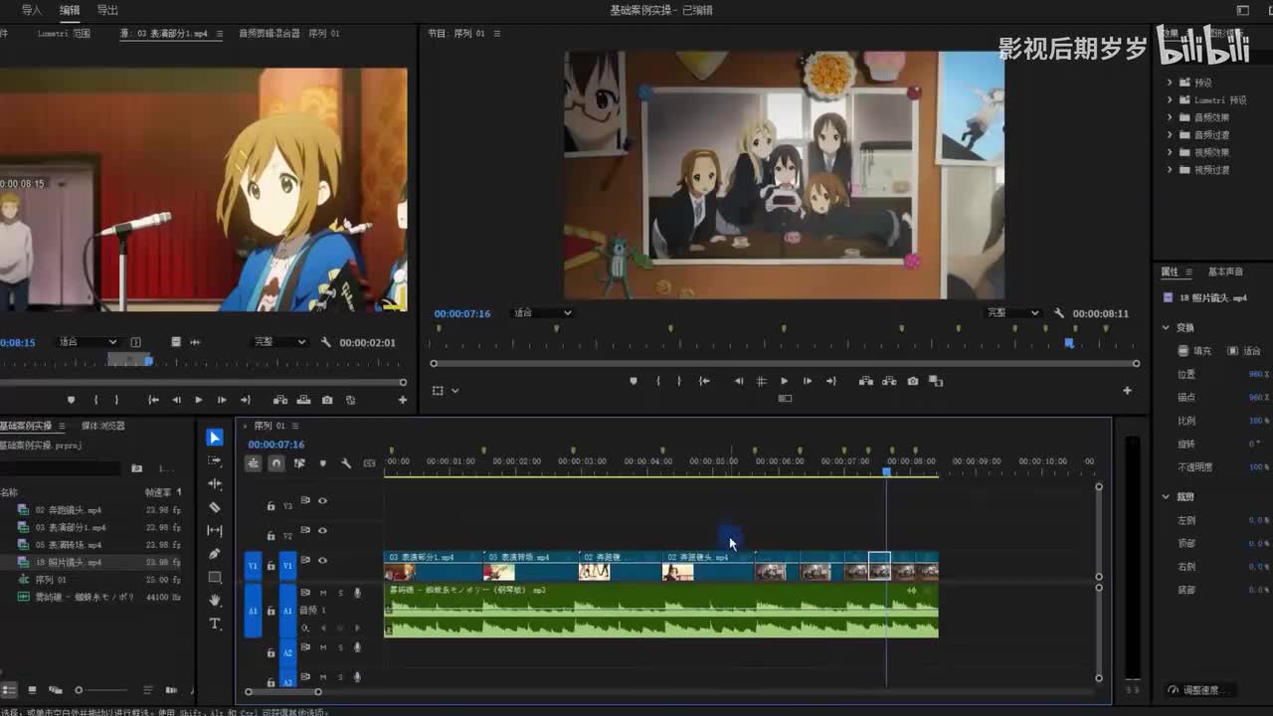
Task: Toggle linked selection in the timeline
Action: 299,463
